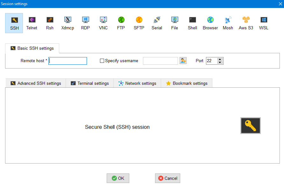Select the VNC session type
Screen dimensions: 284x190
tap(103, 23)
